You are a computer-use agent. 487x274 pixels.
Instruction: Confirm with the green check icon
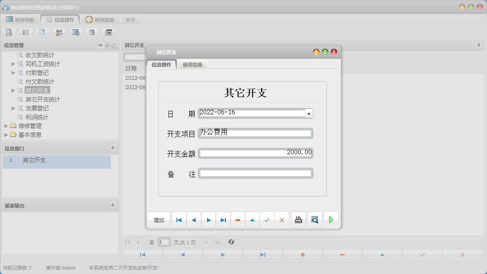tap(267, 219)
